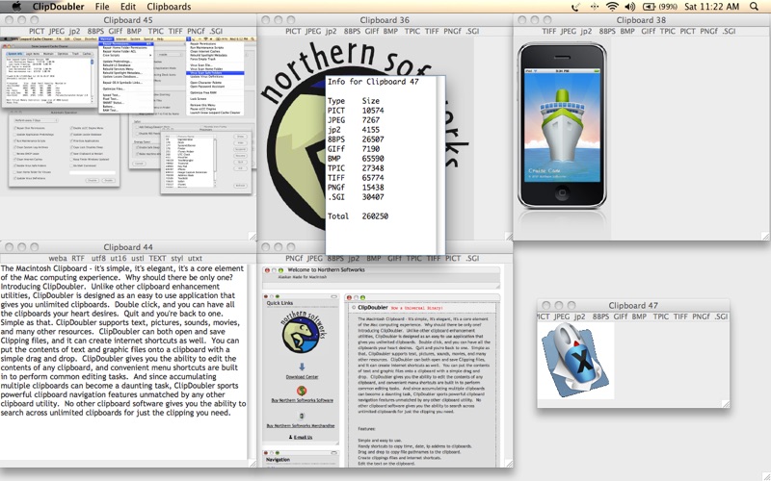
Task: Click the Northern Softworks polar bear logo
Action: pyautogui.click(x=300, y=333)
